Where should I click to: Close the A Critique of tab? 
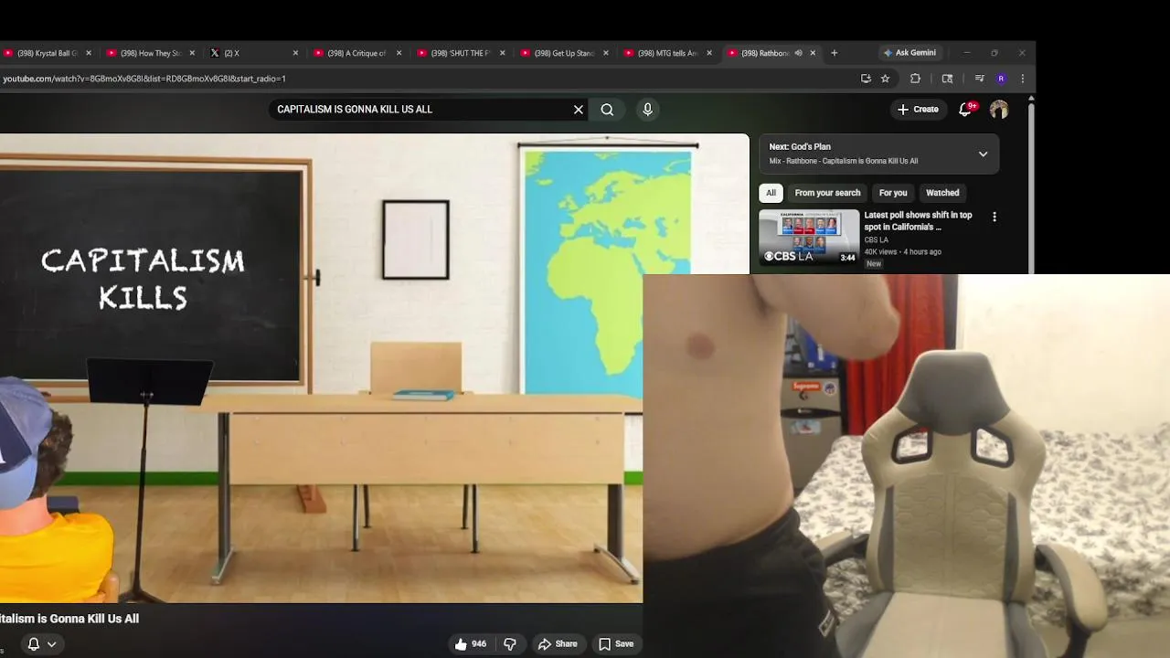(399, 53)
